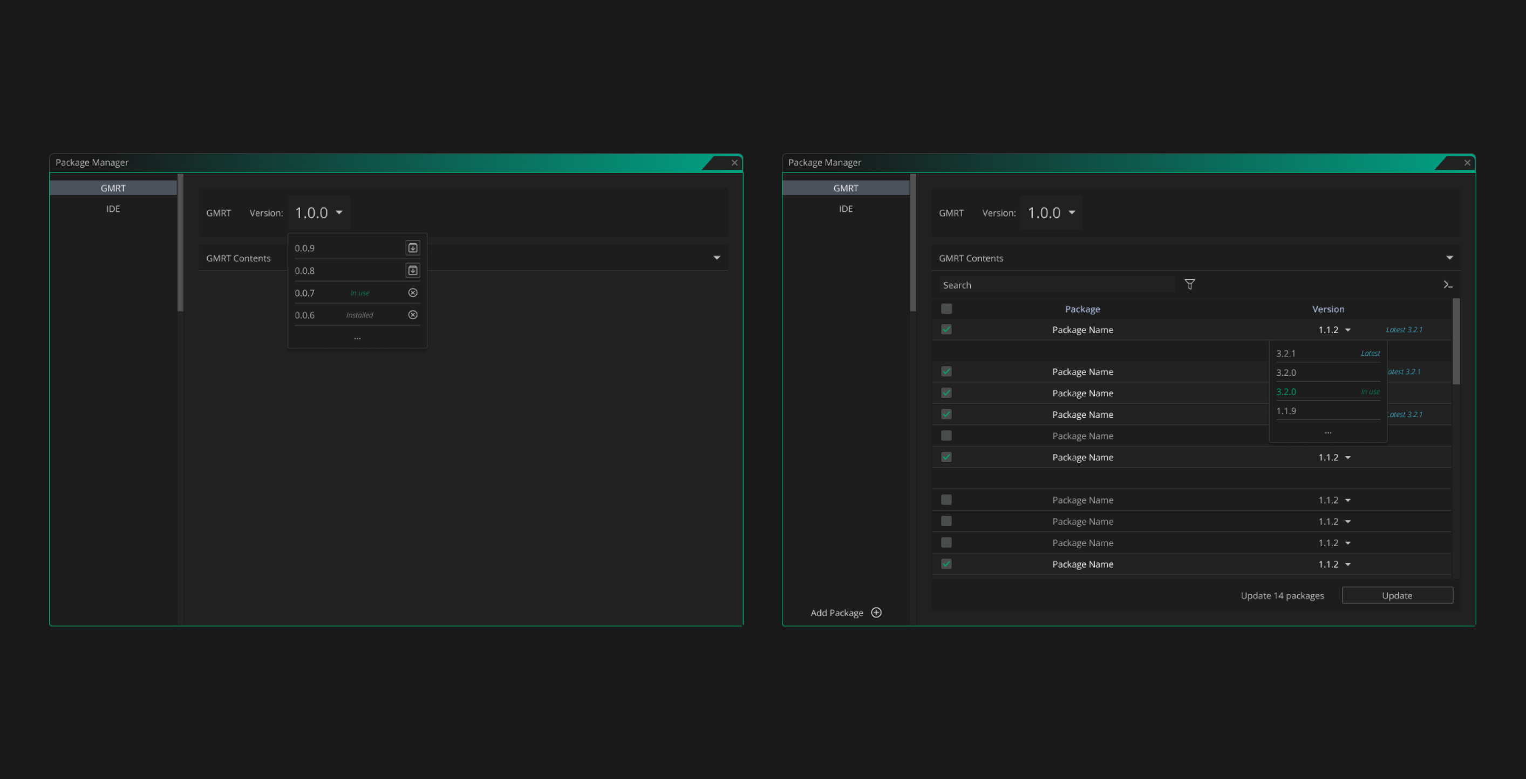Uncheck the first Package Name row checkbox
The width and height of the screenshot is (1526, 779).
click(946, 330)
